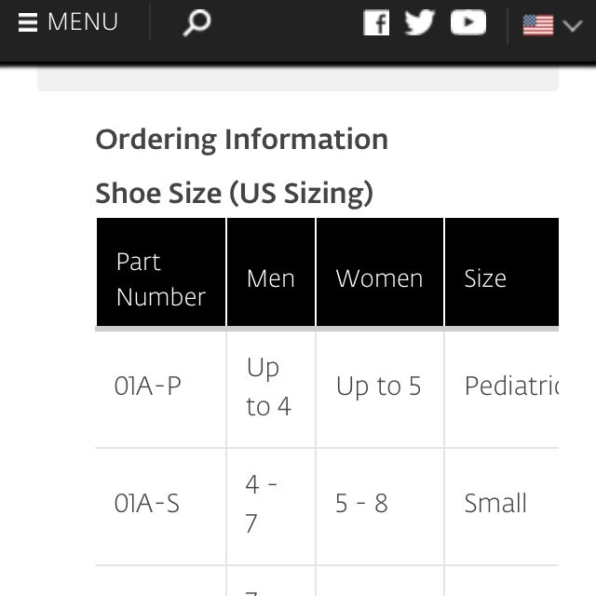Click the Shoe Size (US Sizing) heading

234,195
